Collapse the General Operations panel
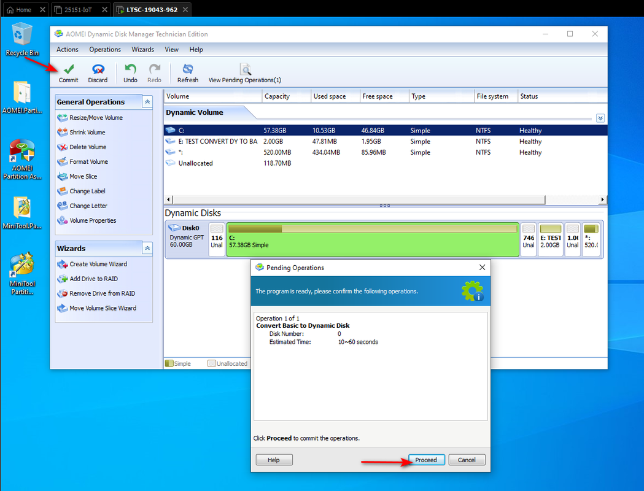644x491 pixels. pyautogui.click(x=147, y=102)
